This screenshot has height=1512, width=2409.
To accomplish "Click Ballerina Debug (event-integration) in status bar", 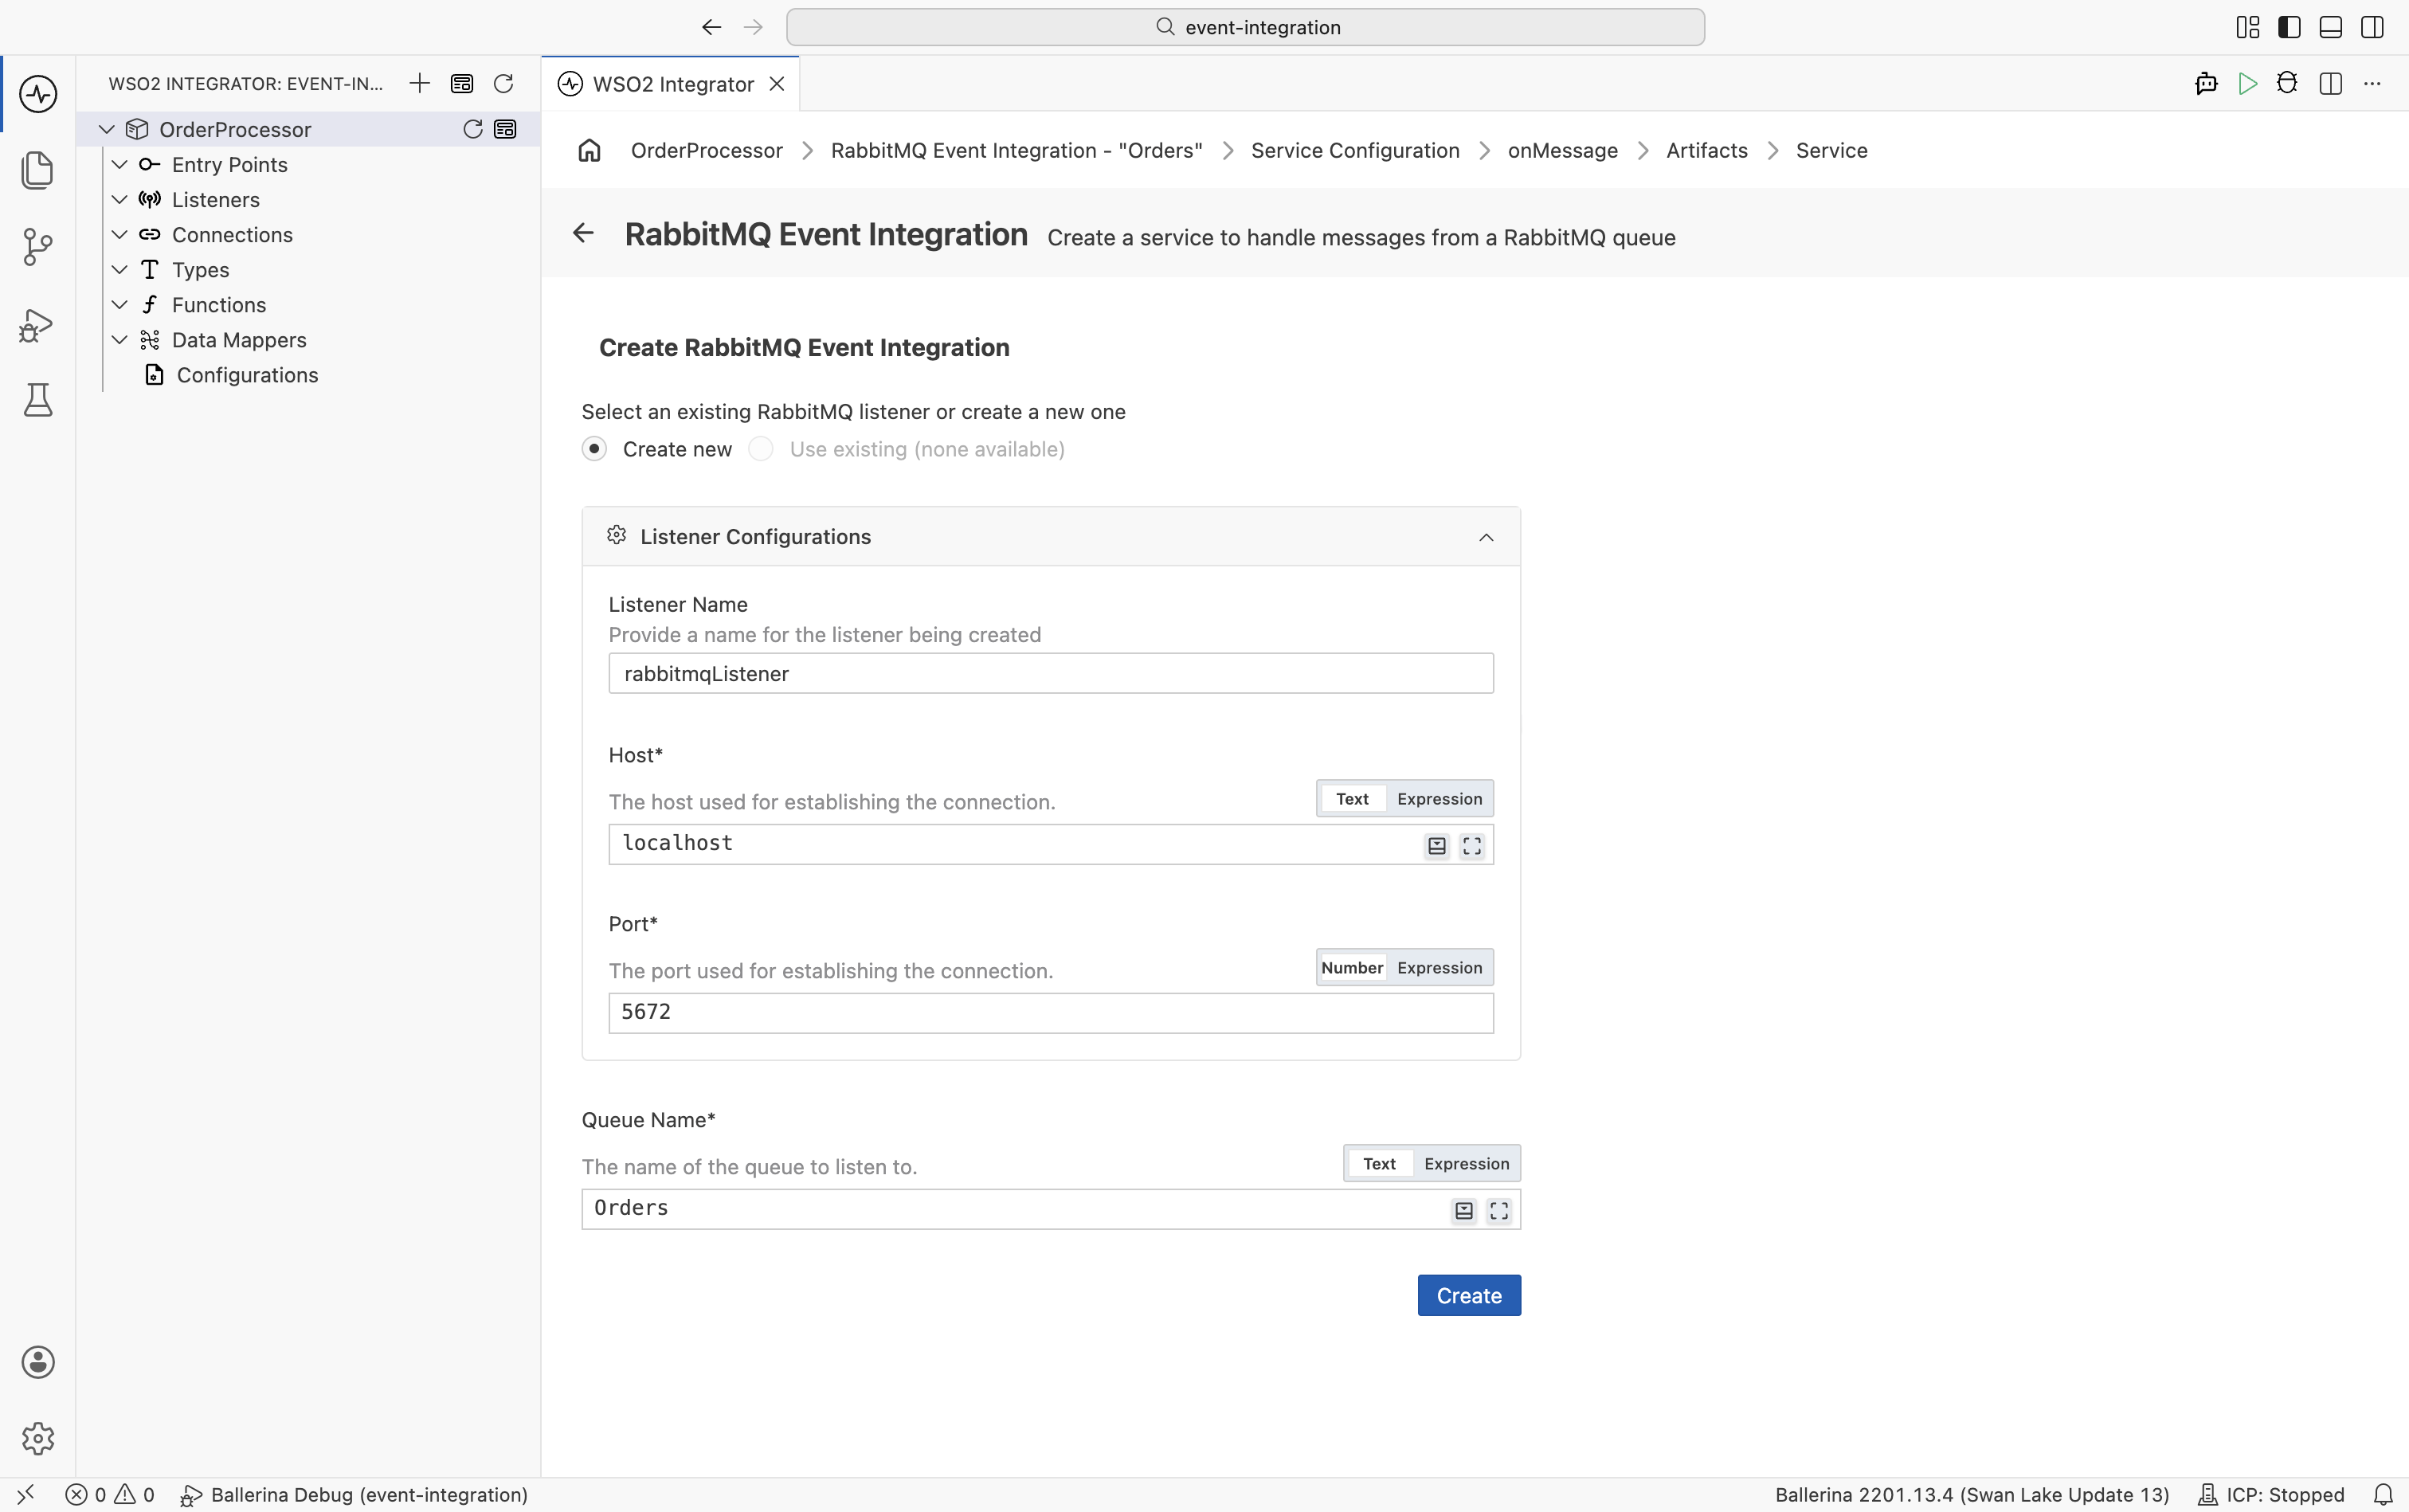I will tap(354, 1495).
